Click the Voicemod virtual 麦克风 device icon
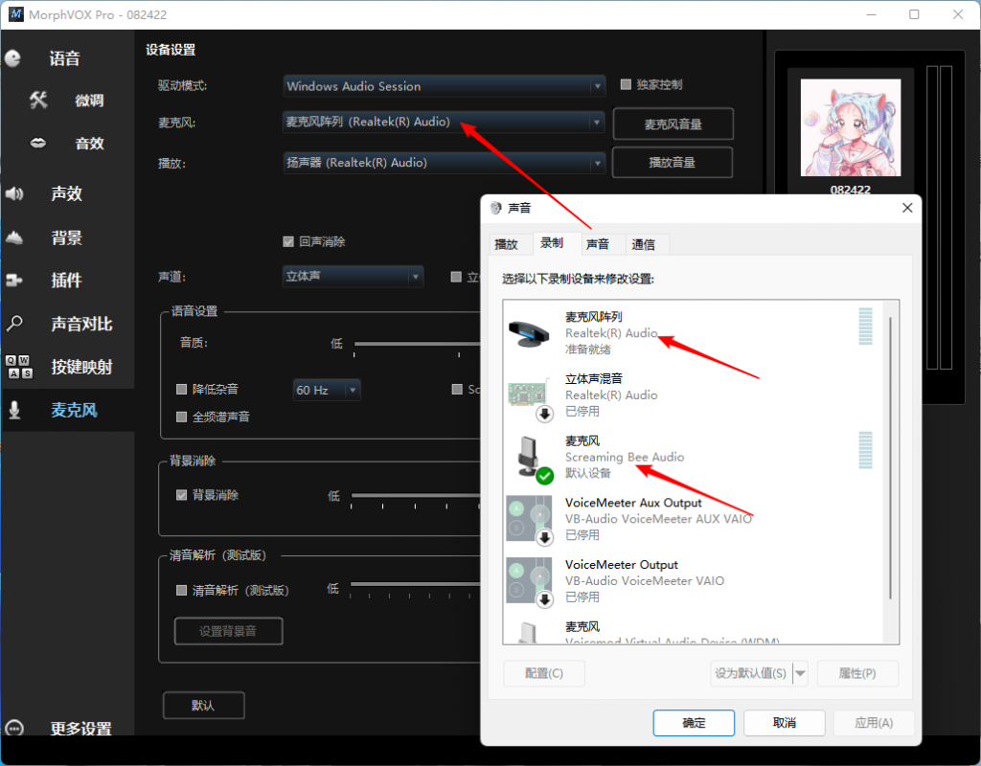Viewport: 981px width, 766px height. point(529,632)
